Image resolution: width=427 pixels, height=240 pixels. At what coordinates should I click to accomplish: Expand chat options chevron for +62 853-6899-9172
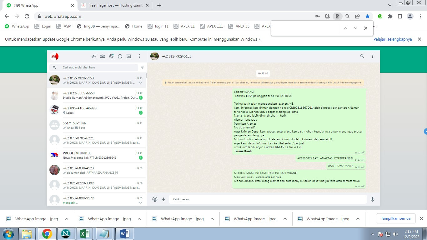[140, 203]
